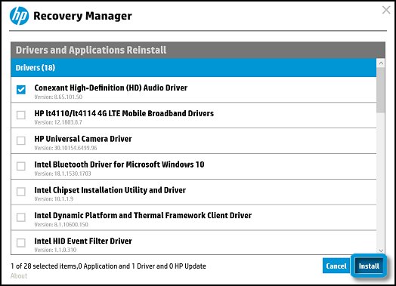Click the Drivers and Applications Reinstall header
The image size is (396, 286).
click(x=91, y=50)
